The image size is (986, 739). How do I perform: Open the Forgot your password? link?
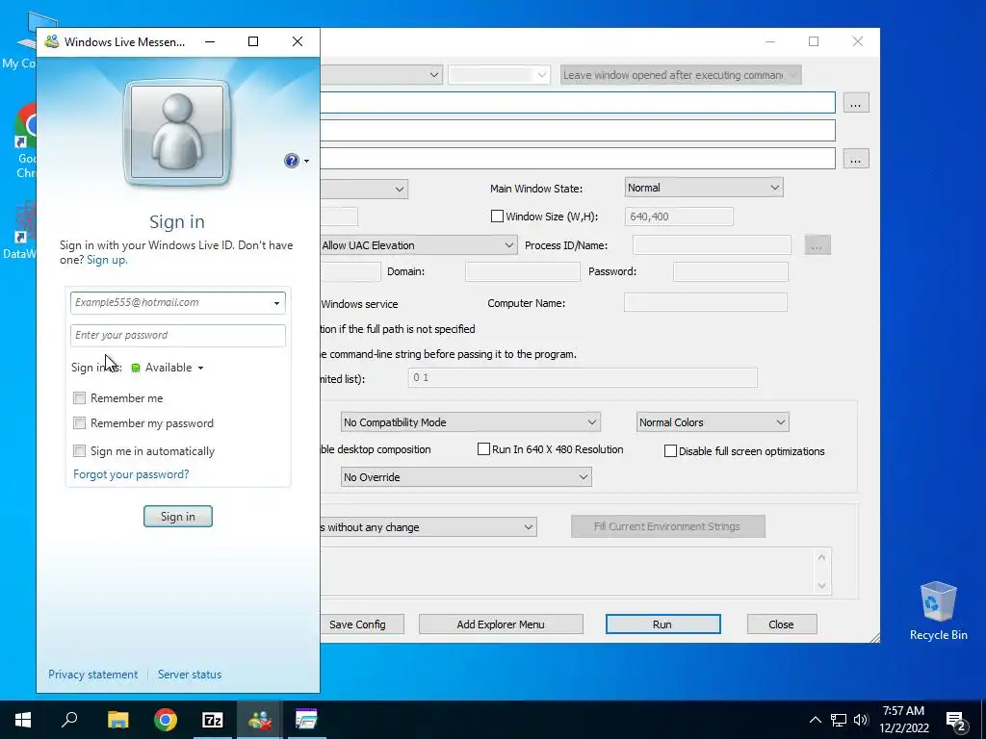131,474
